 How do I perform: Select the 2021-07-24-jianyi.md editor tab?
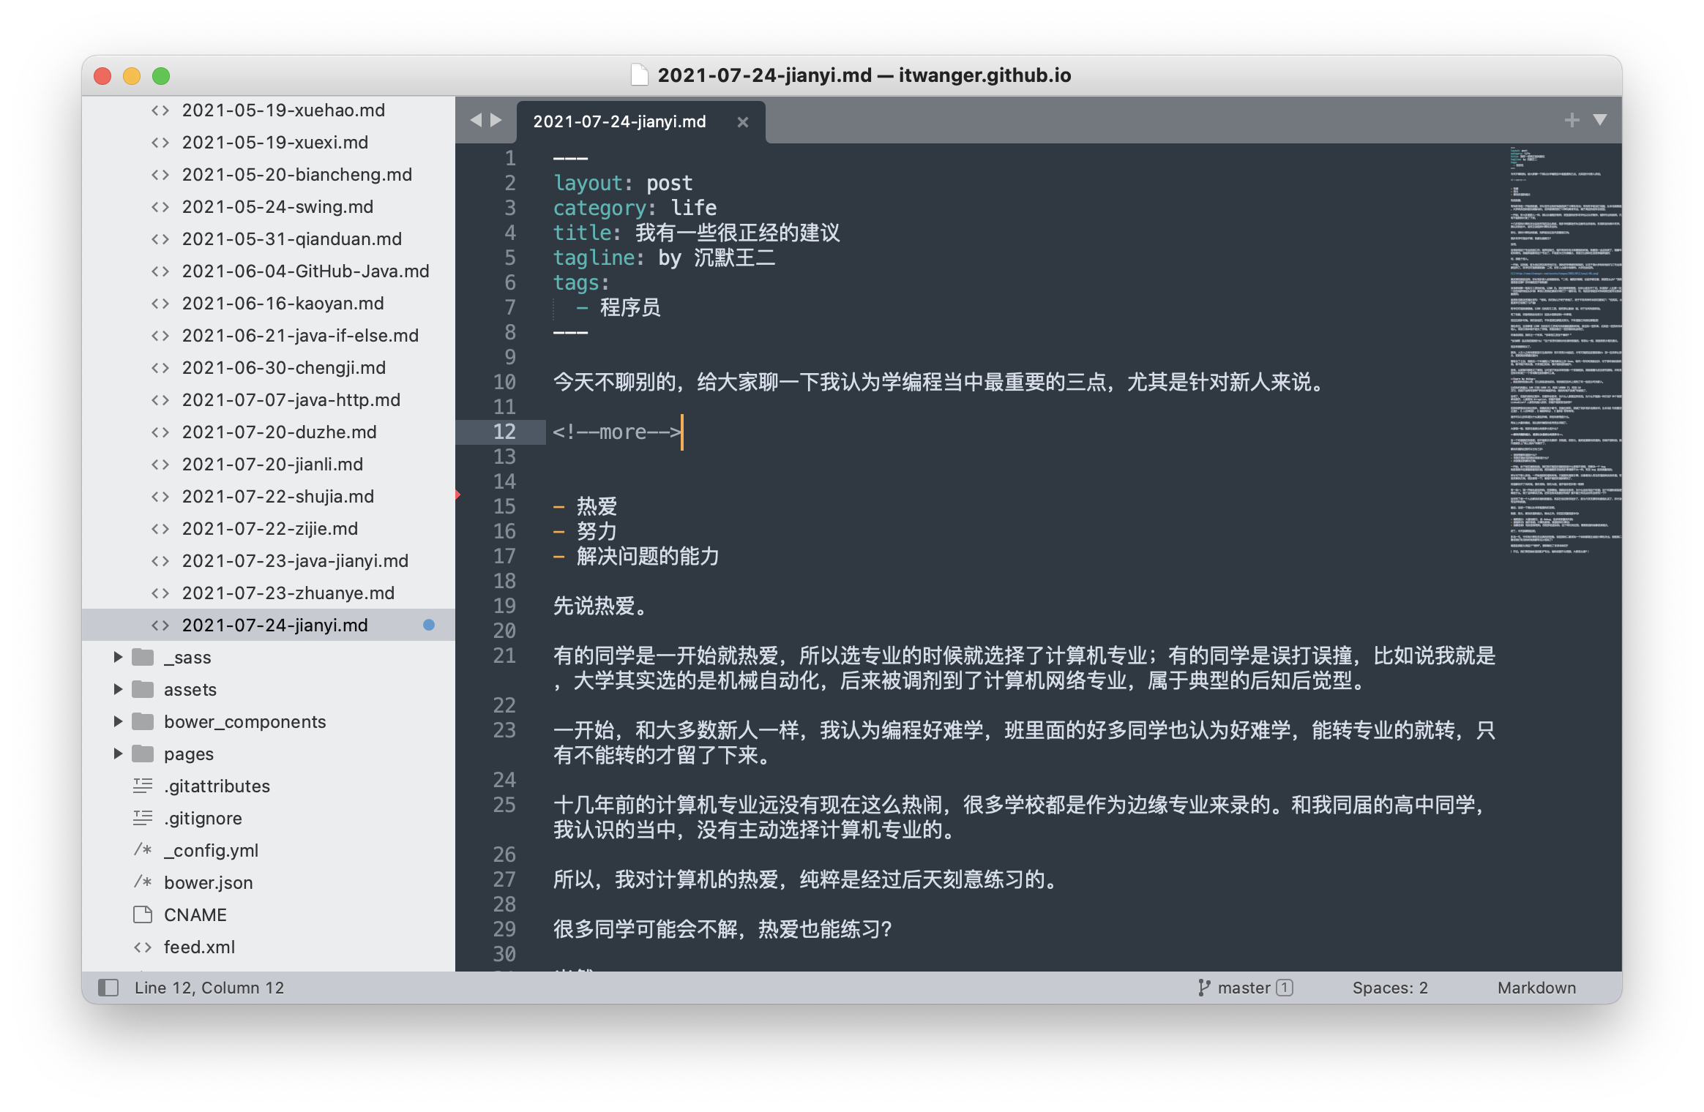coord(619,121)
